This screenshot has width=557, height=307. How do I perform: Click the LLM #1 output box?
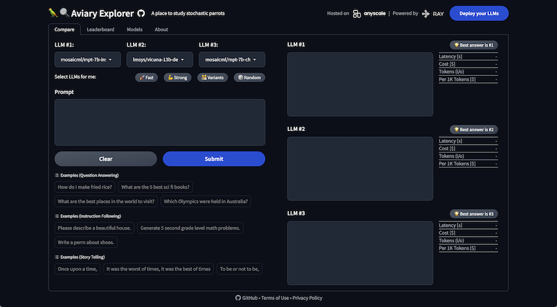pyautogui.click(x=360, y=84)
